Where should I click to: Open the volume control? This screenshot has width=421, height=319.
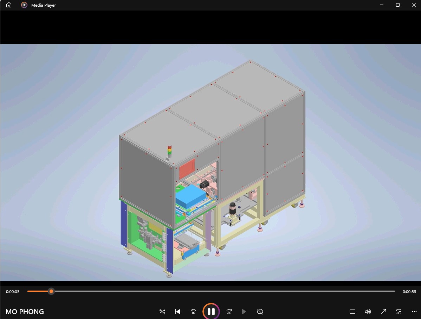[368, 312]
